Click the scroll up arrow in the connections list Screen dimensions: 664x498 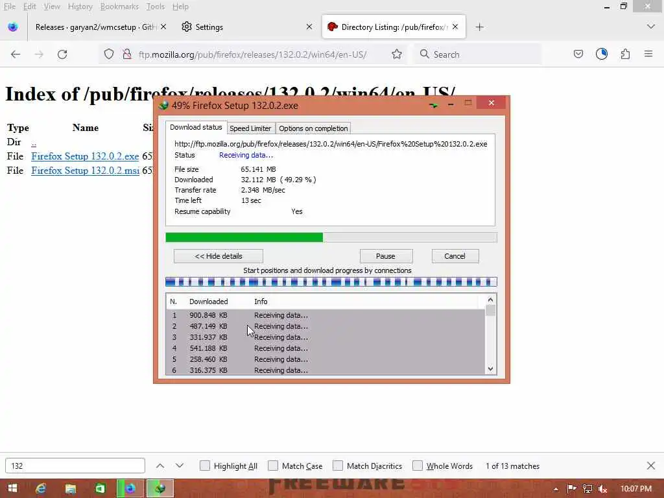tap(490, 300)
